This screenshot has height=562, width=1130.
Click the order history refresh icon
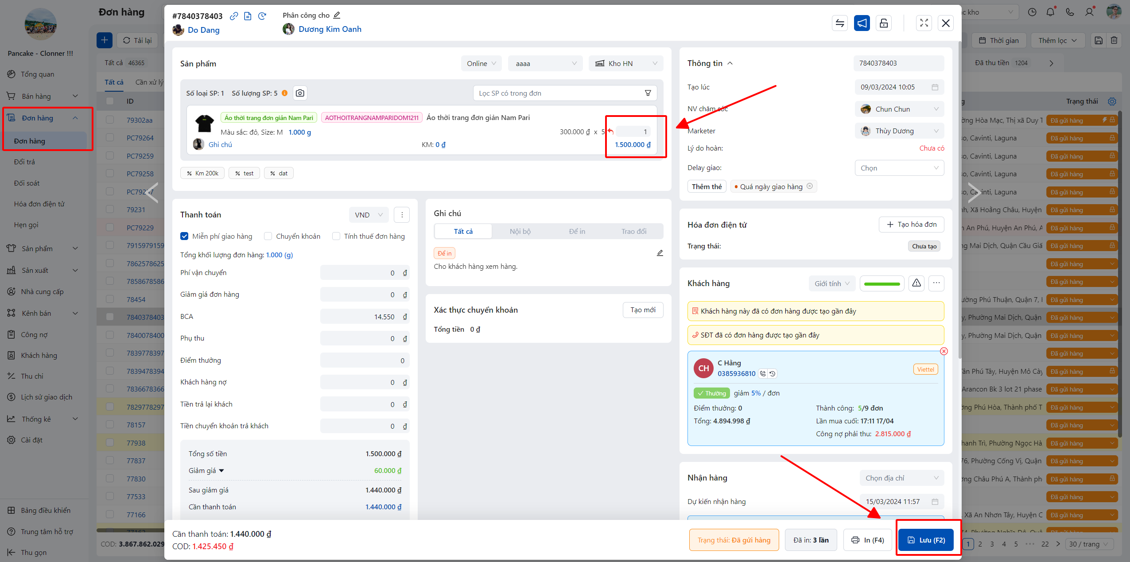point(262,16)
